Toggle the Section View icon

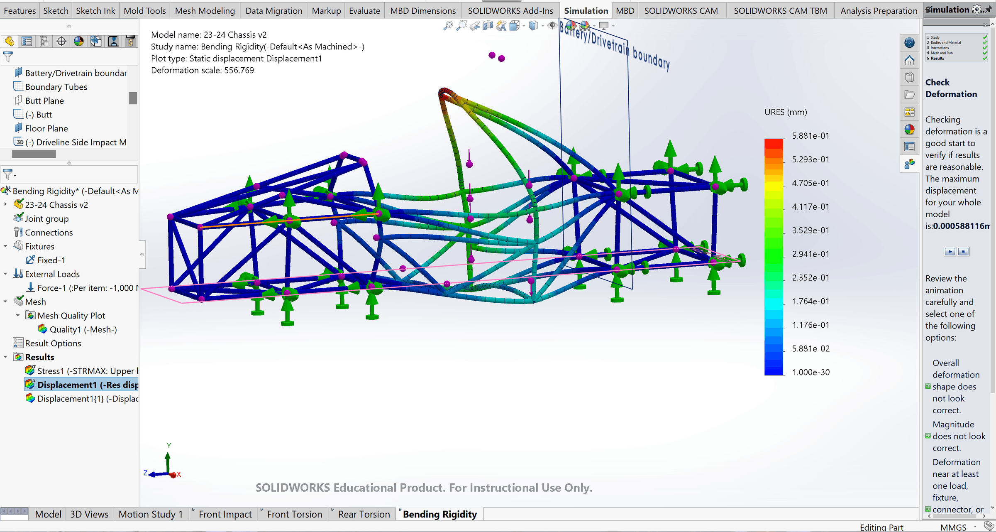click(x=488, y=26)
